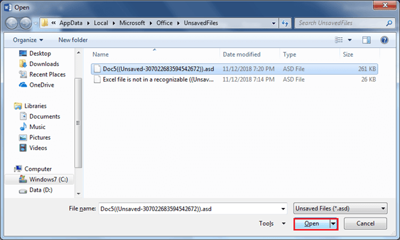Viewport: 400px width, 240px height.
Task: Navigate to Office in the breadcrumb
Action: (x=165, y=23)
